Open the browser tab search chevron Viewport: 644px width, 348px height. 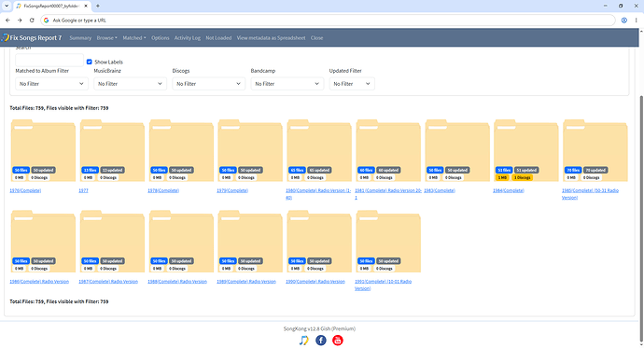pyautogui.click(x=7, y=6)
